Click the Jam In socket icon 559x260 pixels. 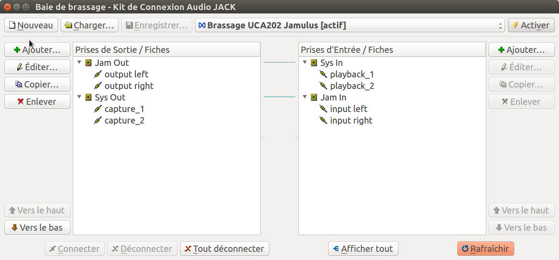(x=314, y=98)
